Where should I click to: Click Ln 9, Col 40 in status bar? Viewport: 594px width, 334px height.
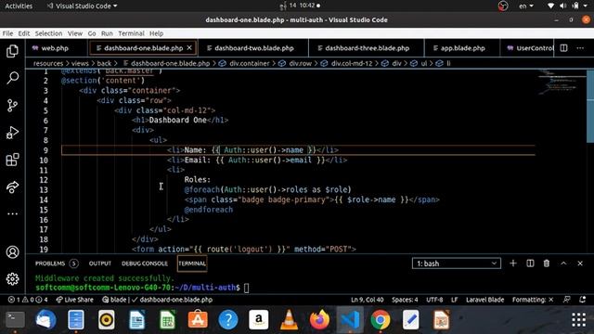pyautogui.click(x=368, y=300)
